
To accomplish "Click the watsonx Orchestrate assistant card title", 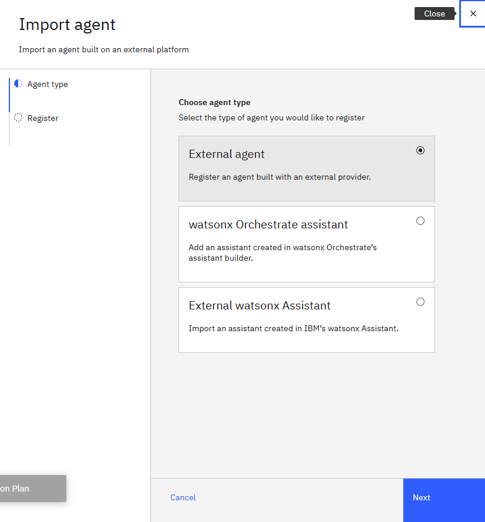I will click(268, 225).
